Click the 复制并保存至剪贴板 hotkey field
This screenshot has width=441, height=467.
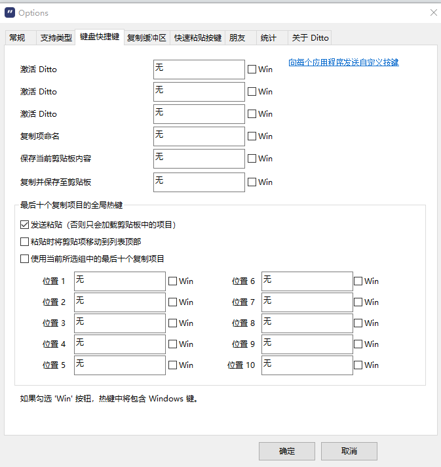199,182
